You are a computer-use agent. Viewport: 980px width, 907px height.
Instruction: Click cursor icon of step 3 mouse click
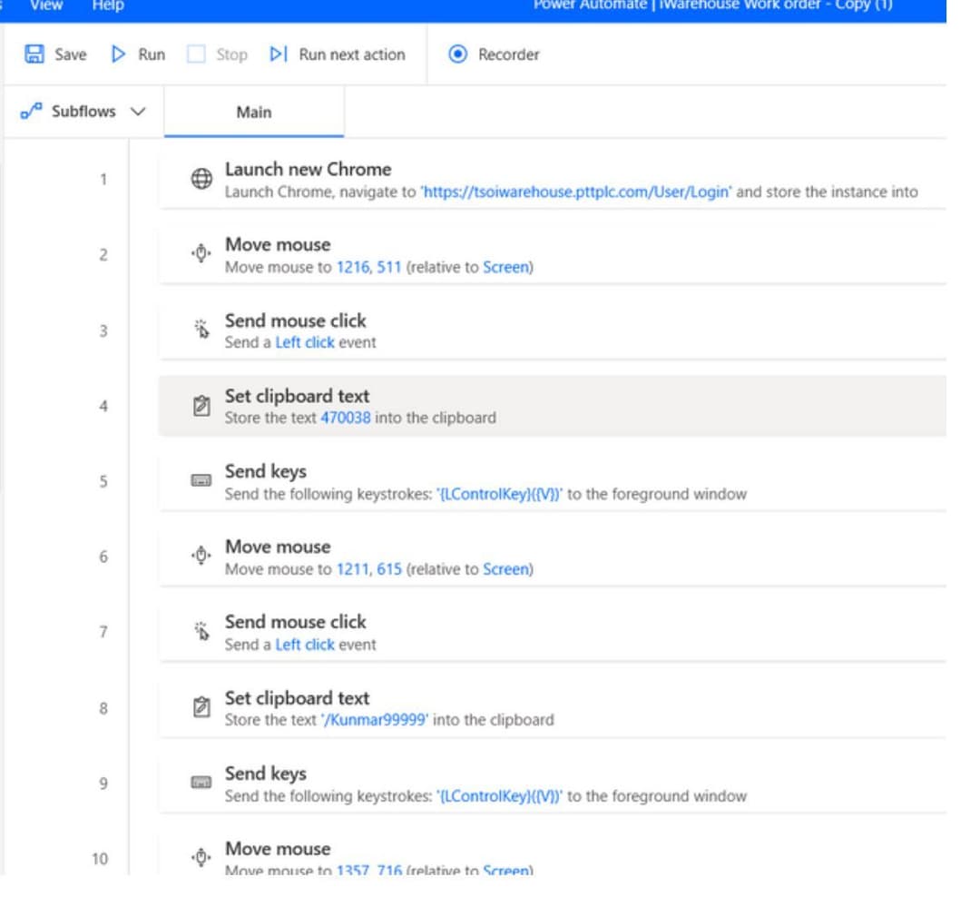pos(201,329)
